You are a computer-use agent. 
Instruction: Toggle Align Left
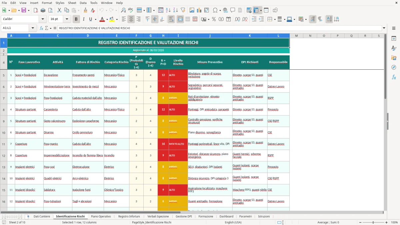124,19
